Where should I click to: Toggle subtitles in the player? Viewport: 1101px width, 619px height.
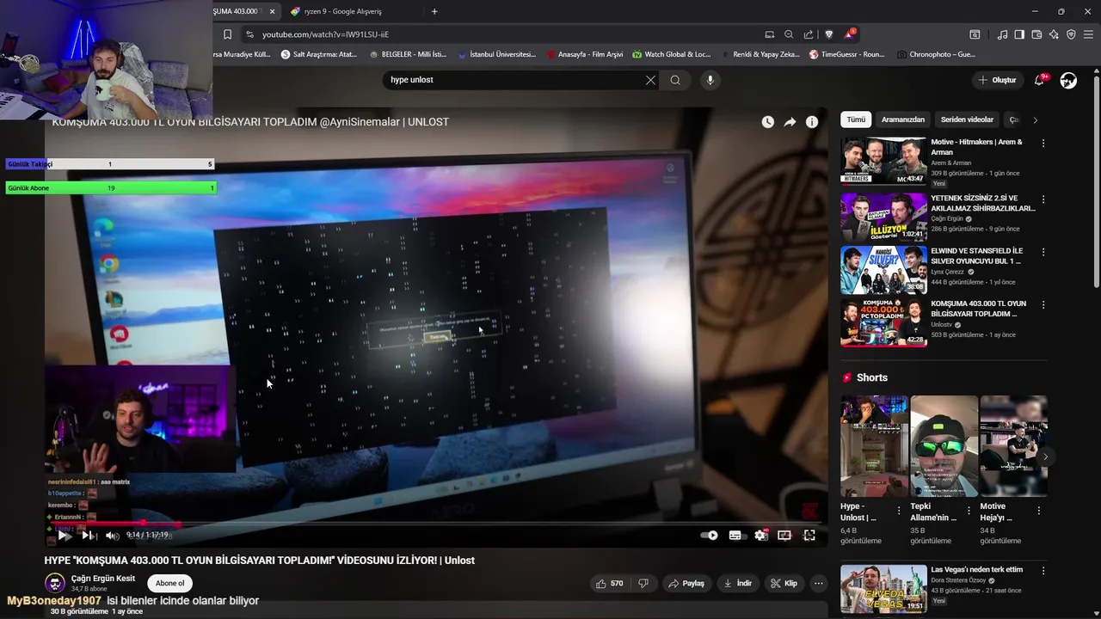point(735,535)
